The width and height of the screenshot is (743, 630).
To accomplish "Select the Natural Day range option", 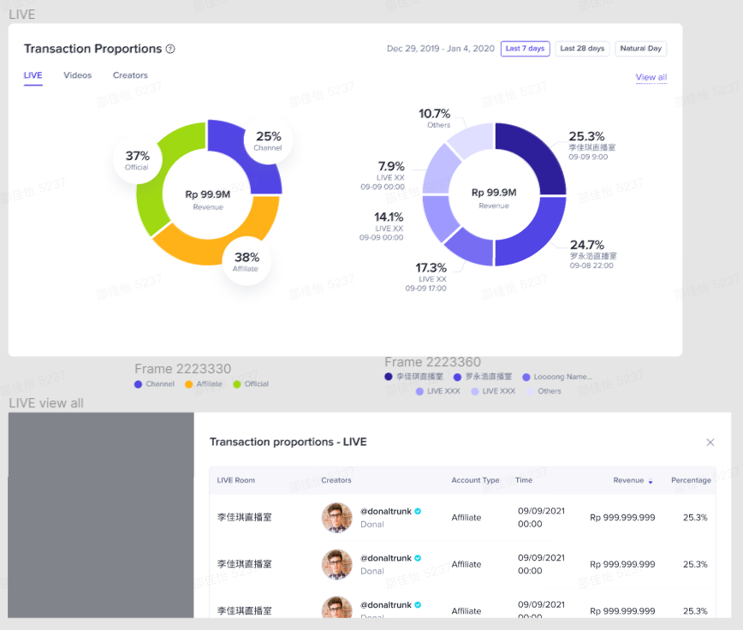I will (640, 49).
